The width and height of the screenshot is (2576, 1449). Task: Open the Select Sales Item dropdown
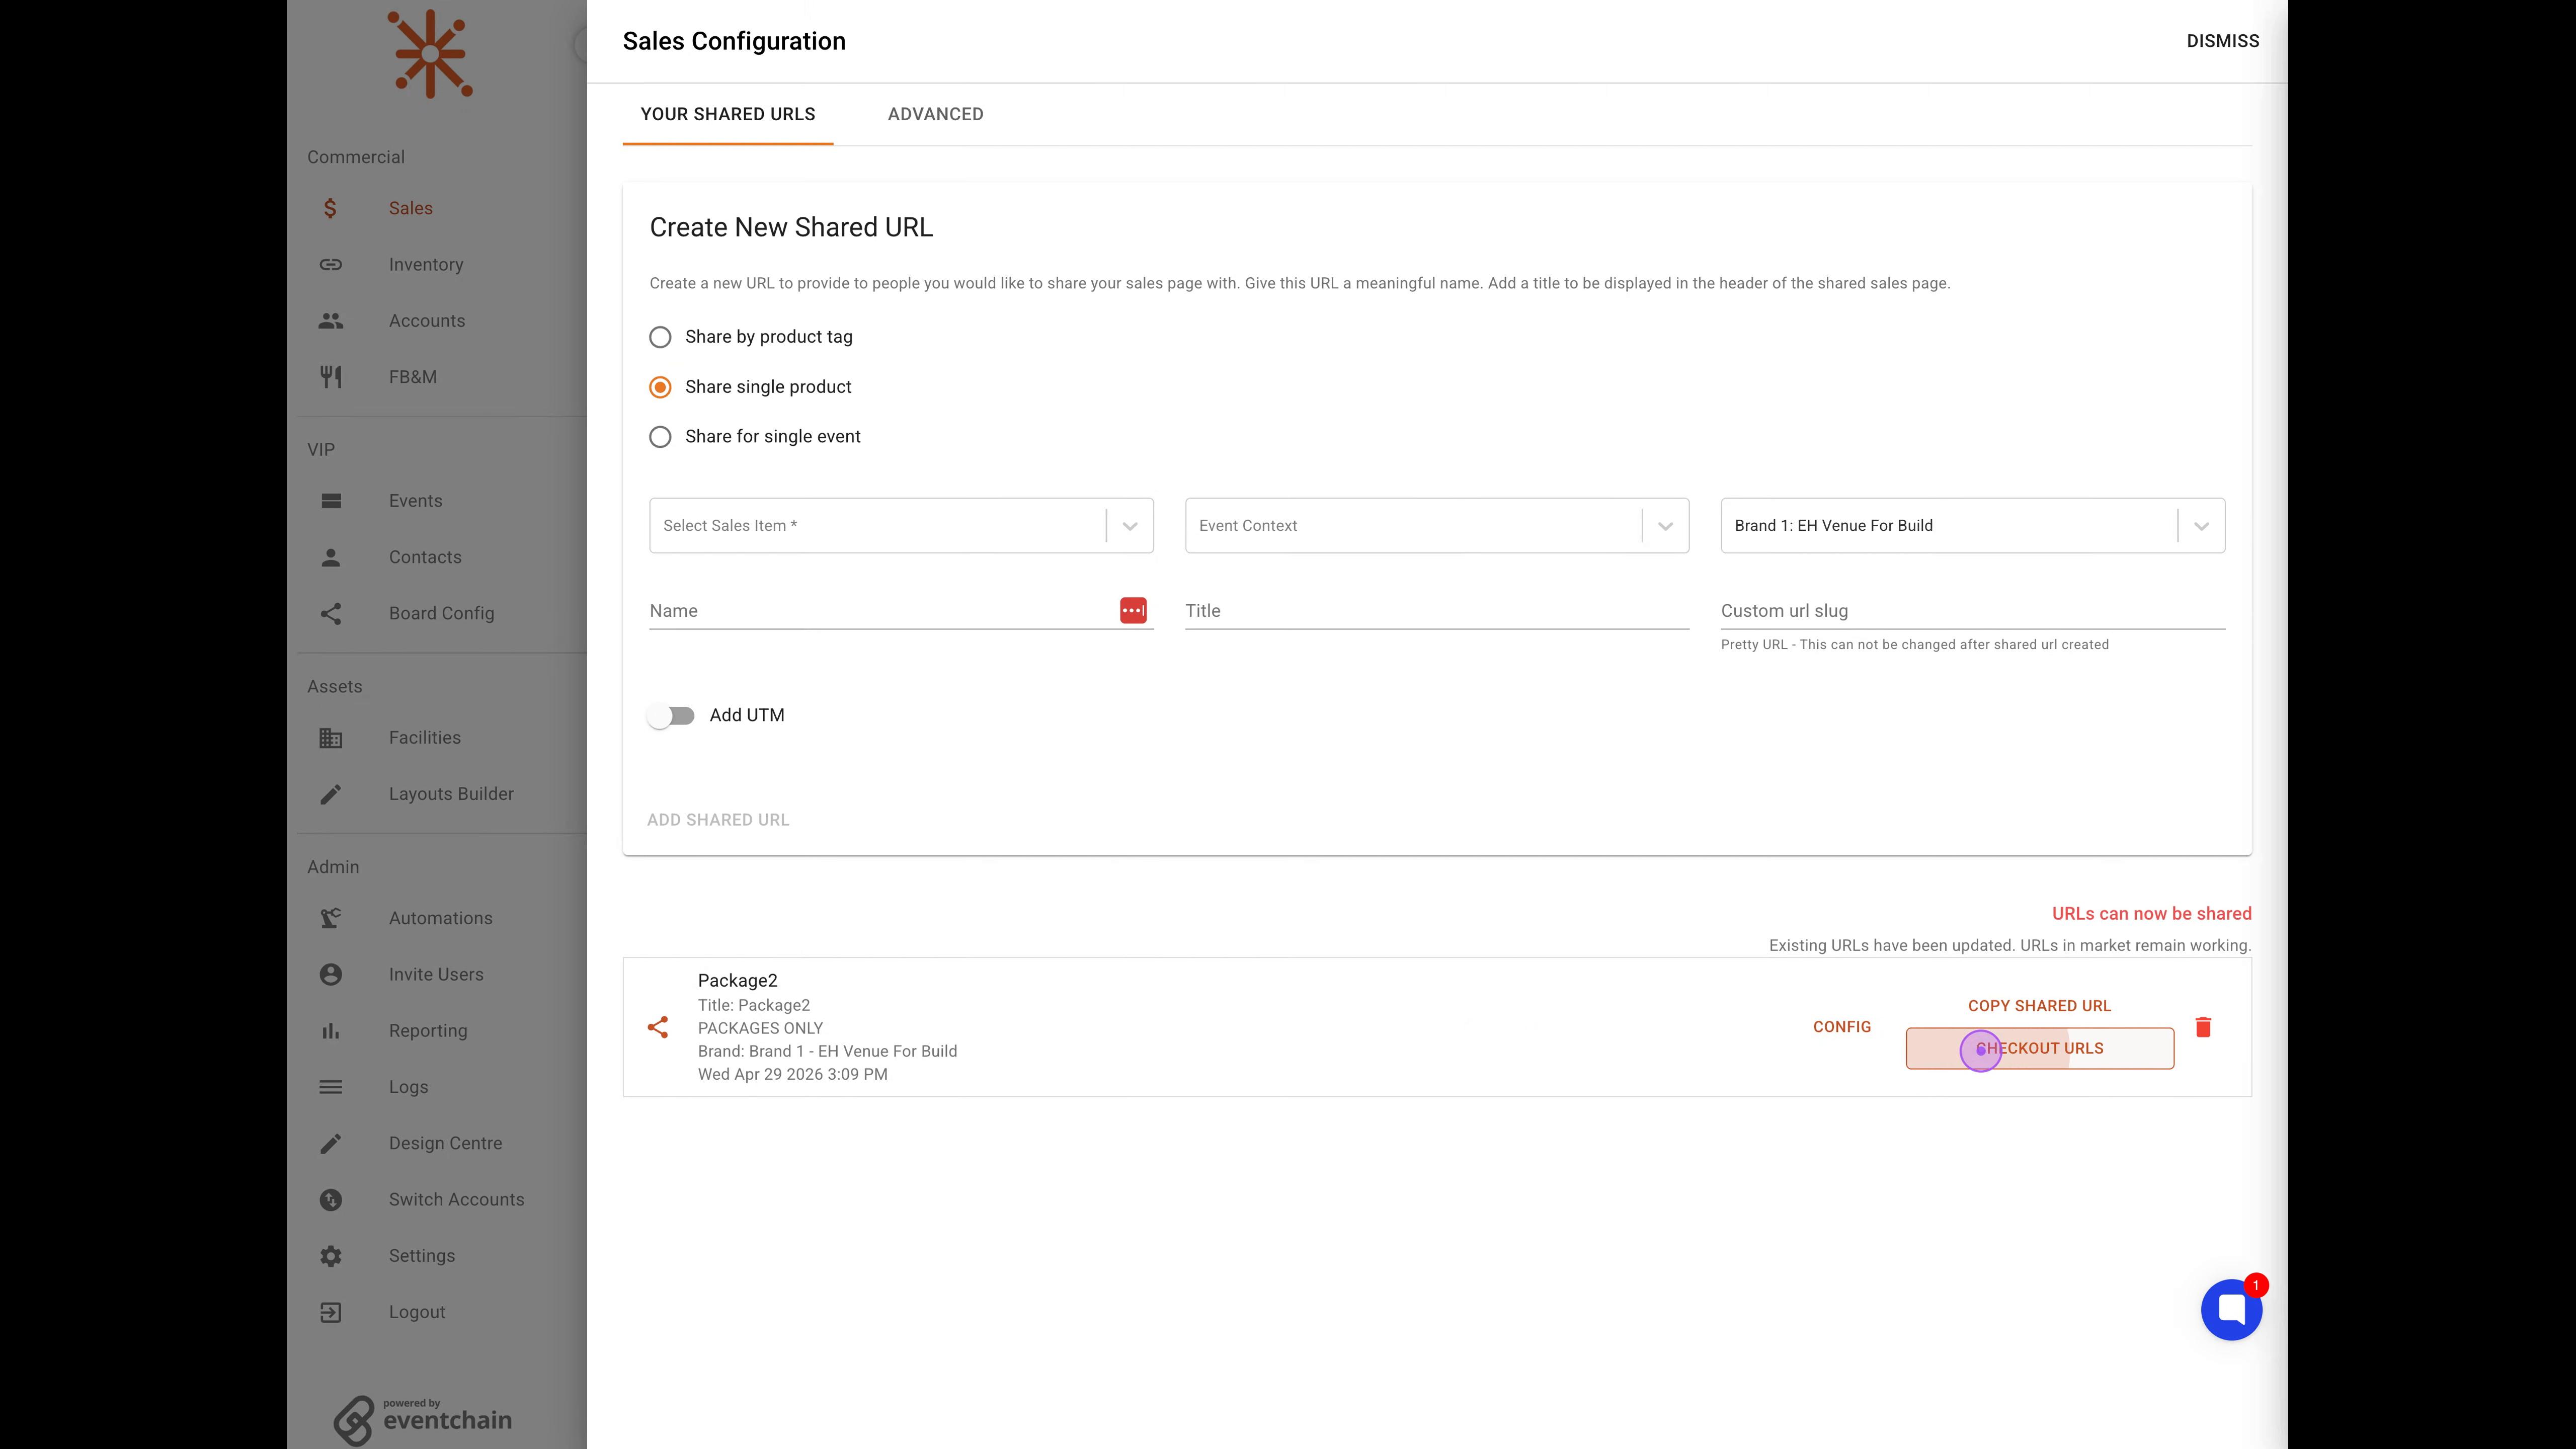901,525
